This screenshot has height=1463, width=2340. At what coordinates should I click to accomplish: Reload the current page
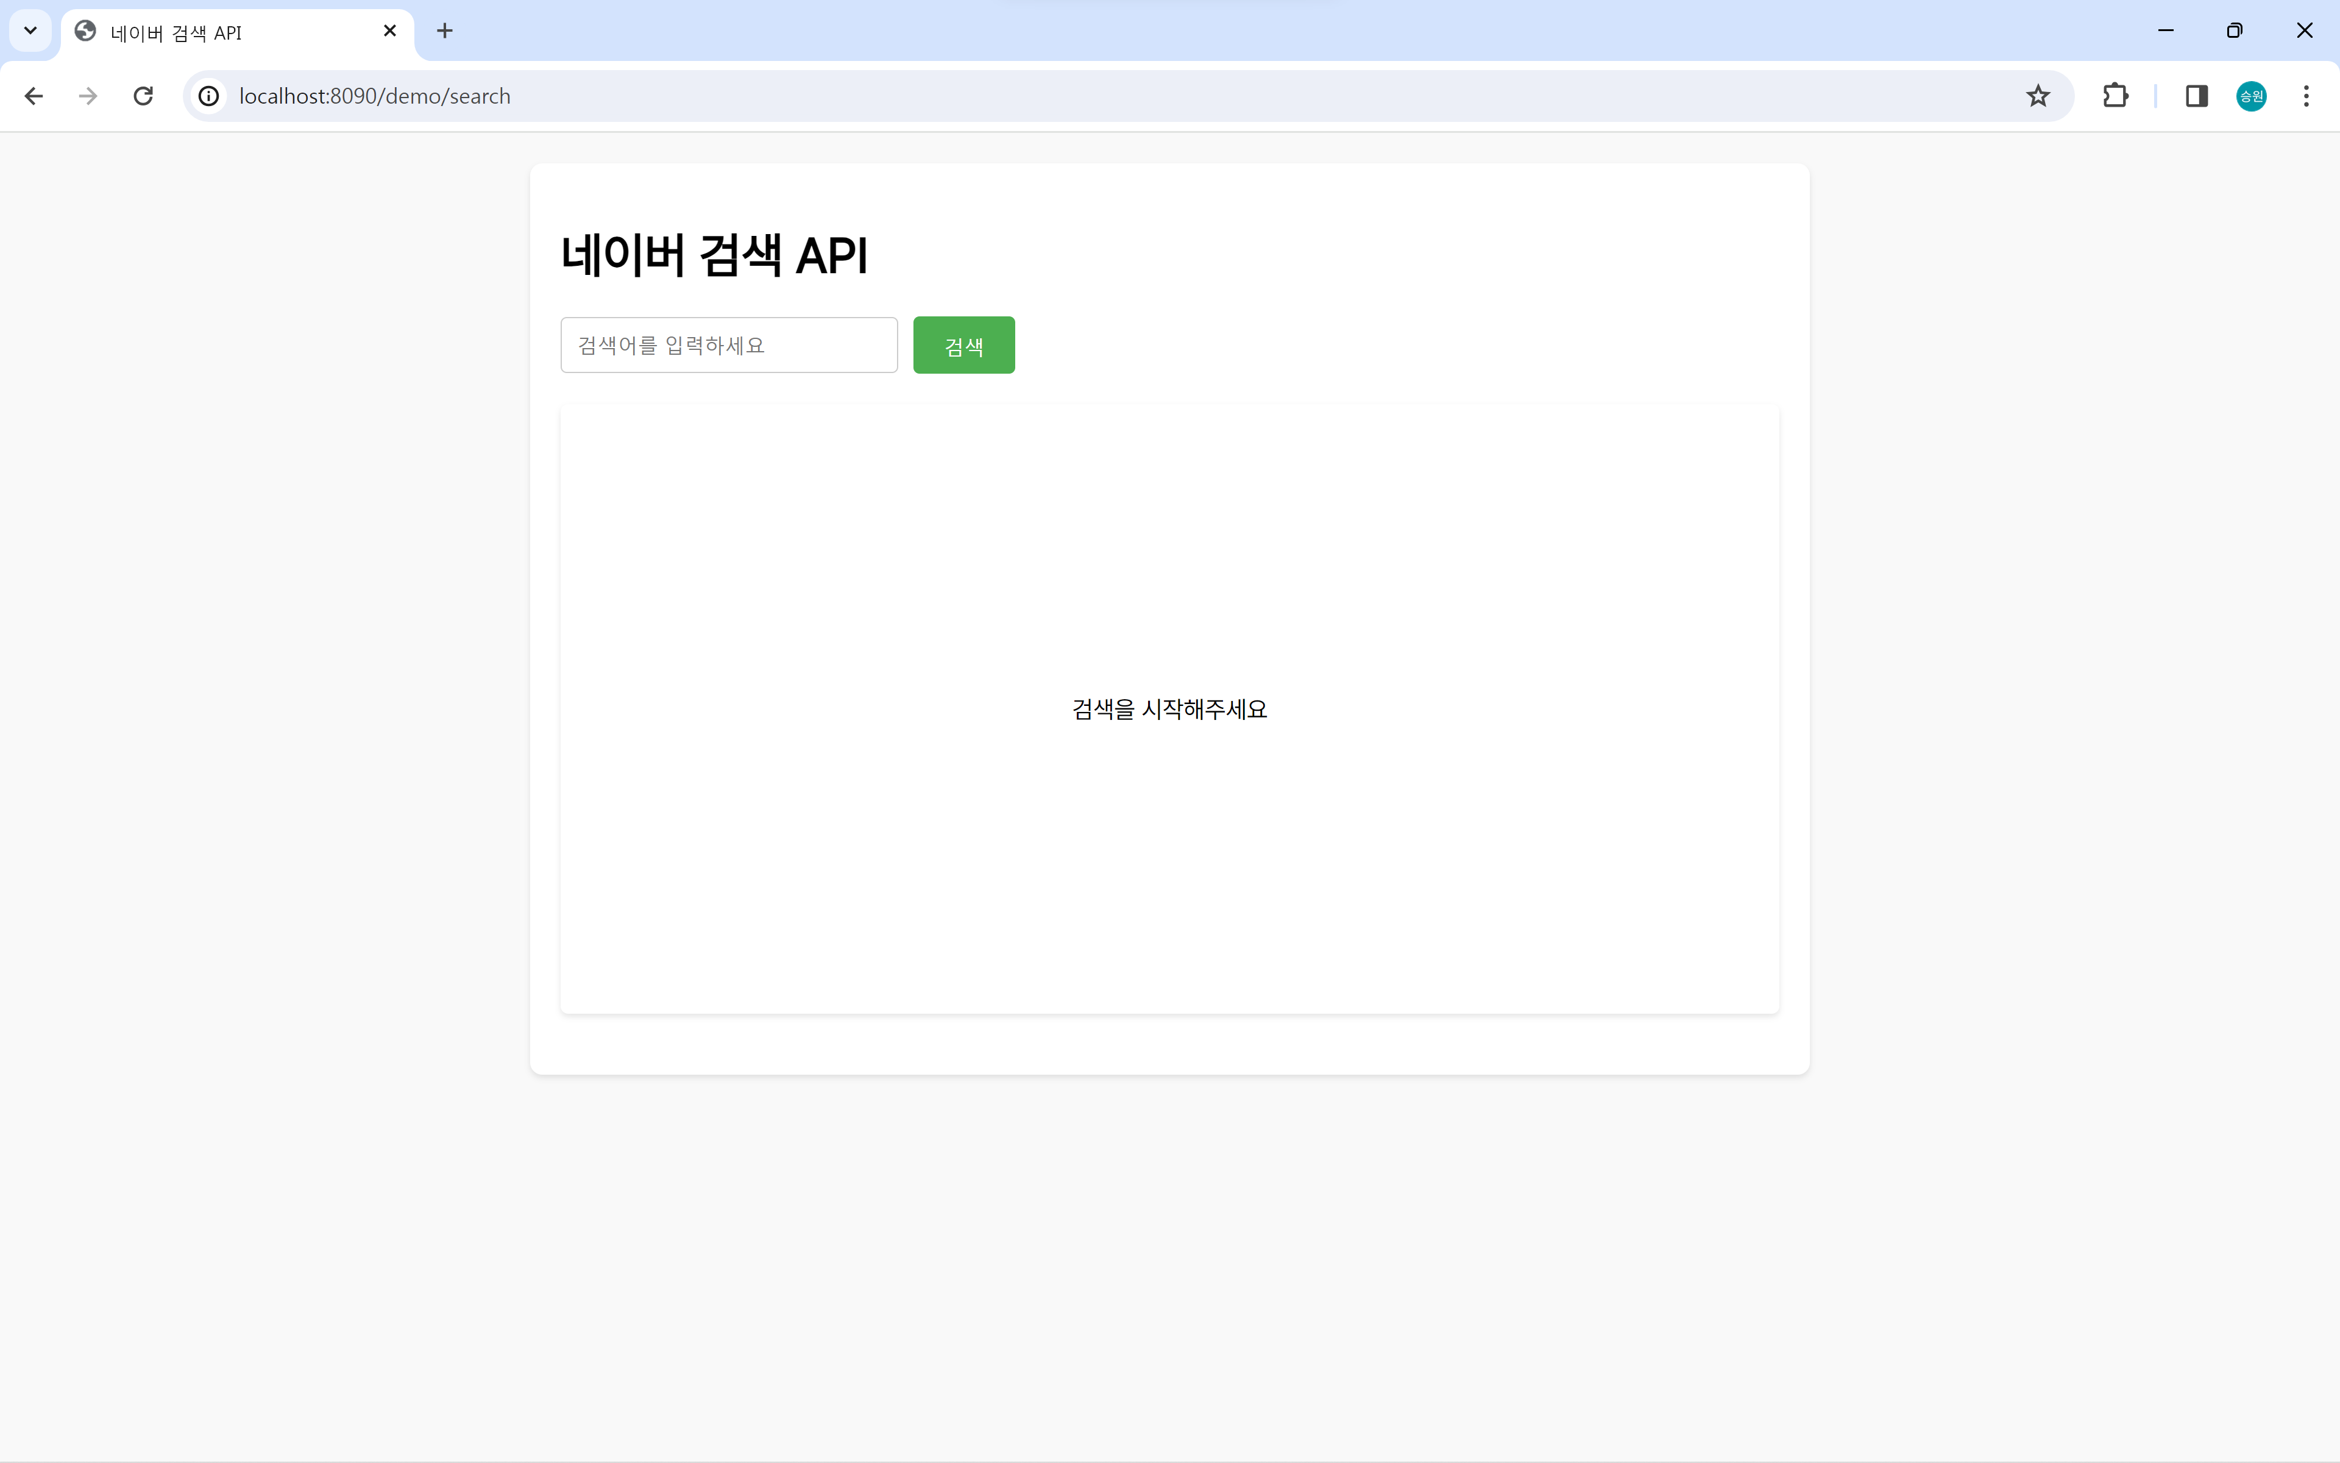[x=143, y=96]
